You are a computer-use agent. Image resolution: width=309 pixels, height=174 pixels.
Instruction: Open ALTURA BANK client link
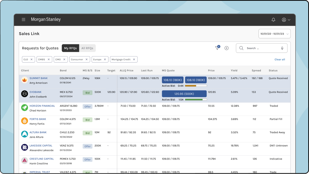tap(38, 132)
